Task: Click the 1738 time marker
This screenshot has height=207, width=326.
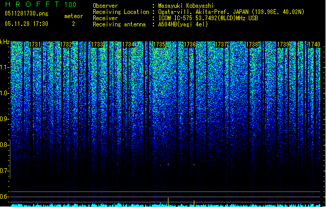Action: click(x=252, y=45)
